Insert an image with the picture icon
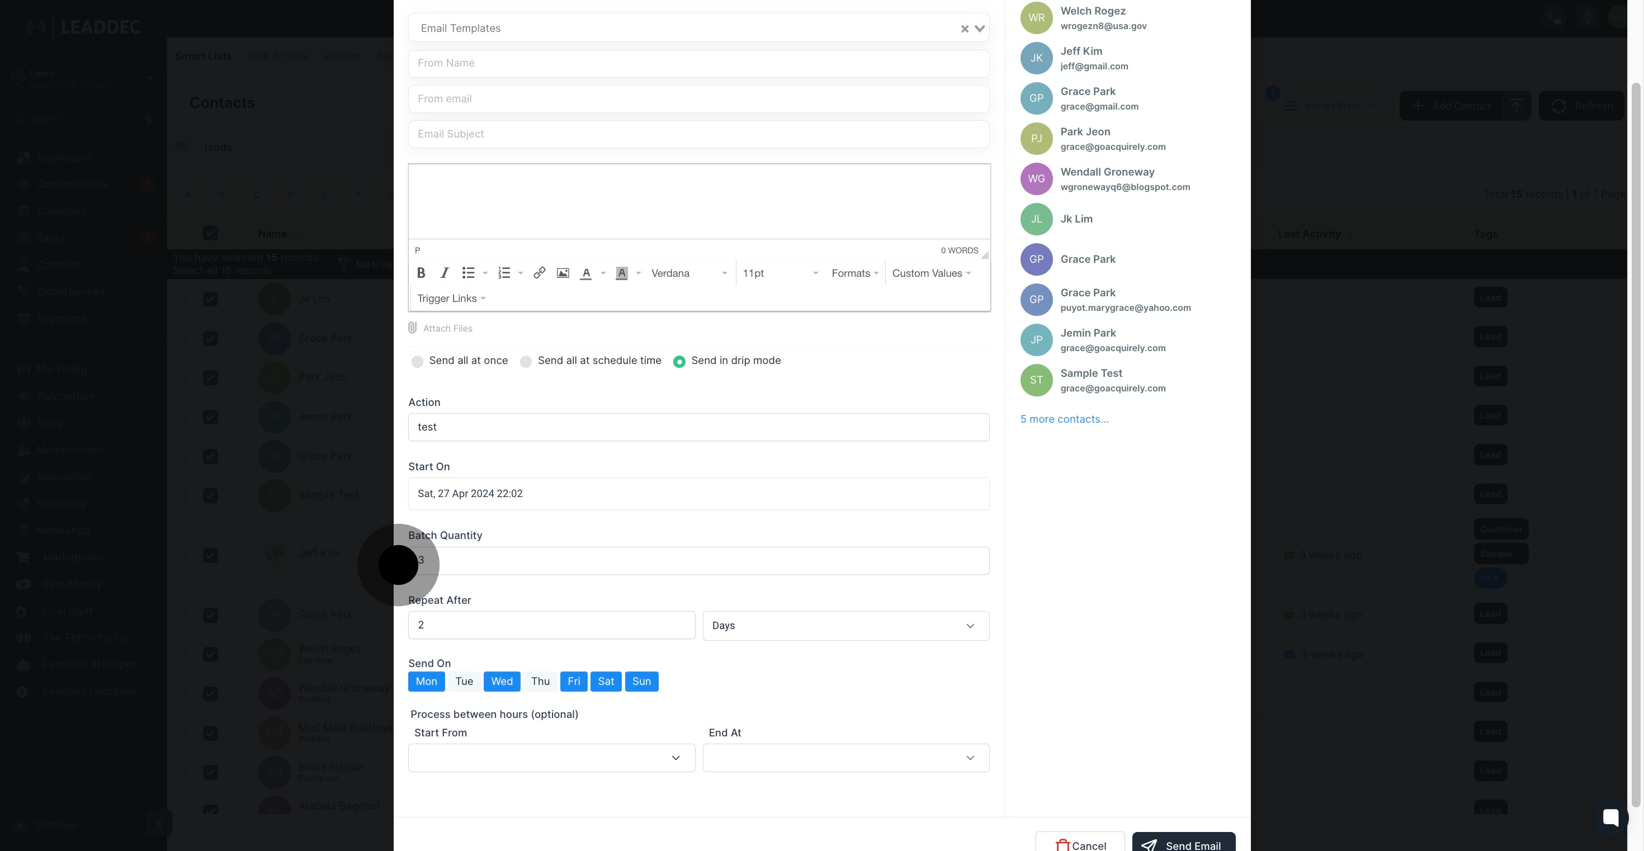The height and width of the screenshot is (851, 1644). coord(563,273)
